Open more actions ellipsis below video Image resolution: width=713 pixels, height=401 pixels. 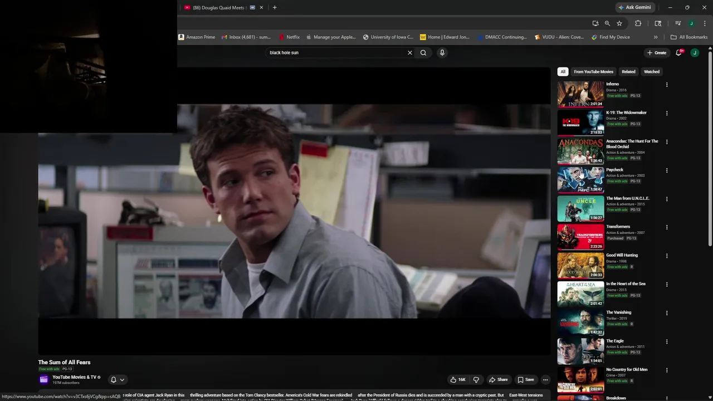[545, 380]
